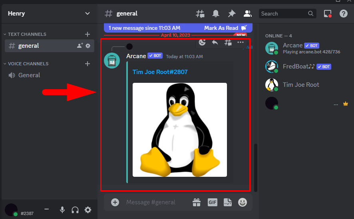Image resolution: width=354 pixels, height=219 pixels.
Task: Open the GIF picker
Action: (x=213, y=202)
